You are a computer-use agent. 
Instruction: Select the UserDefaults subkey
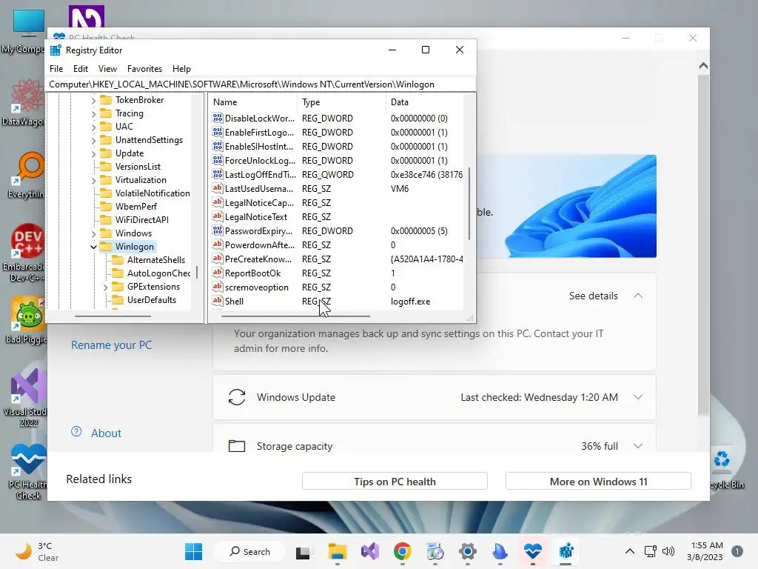click(151, 300)
